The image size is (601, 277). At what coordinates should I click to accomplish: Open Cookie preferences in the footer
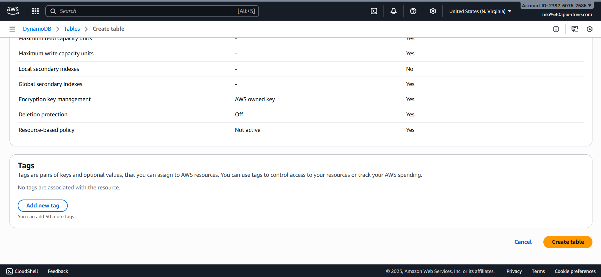coord(575,271)
